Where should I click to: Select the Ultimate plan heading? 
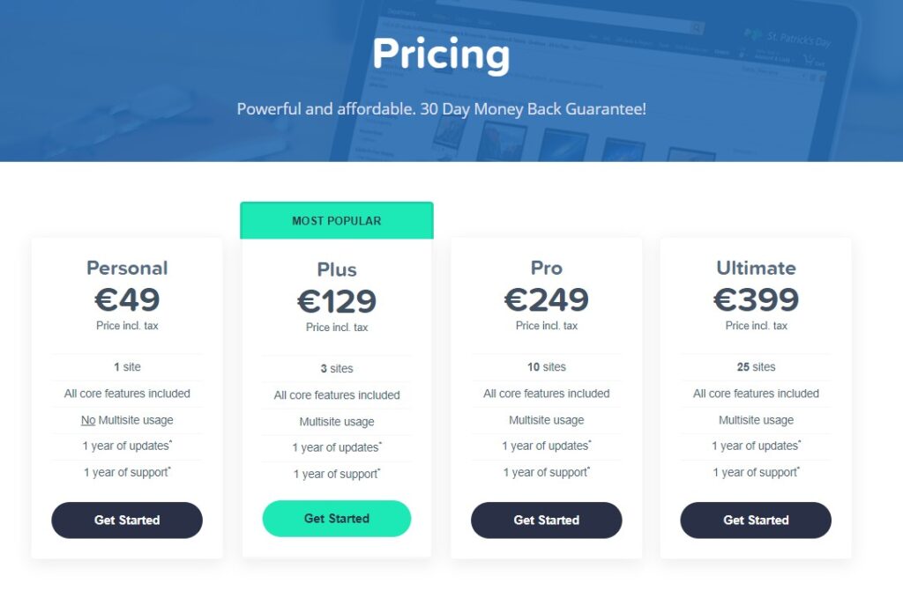tap(756, 268)
